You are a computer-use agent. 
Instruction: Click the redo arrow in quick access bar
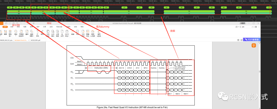(x=24, y=23)
